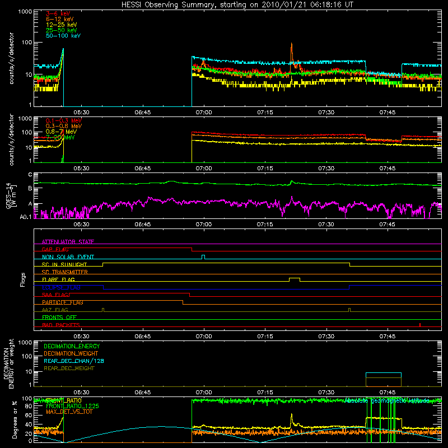The width and height of the screenshot is (448, 448).
Task: Select the BAD_PACKETS flag label
Action: click(x=61, y=325)
